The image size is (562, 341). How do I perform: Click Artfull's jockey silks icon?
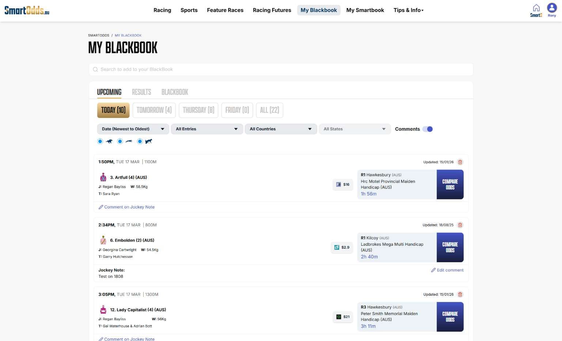click(103, 177)
